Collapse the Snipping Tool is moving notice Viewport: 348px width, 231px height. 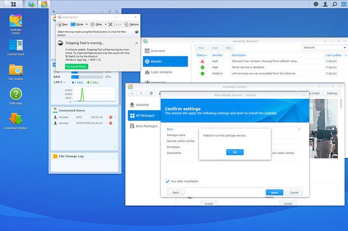(137, 43)
